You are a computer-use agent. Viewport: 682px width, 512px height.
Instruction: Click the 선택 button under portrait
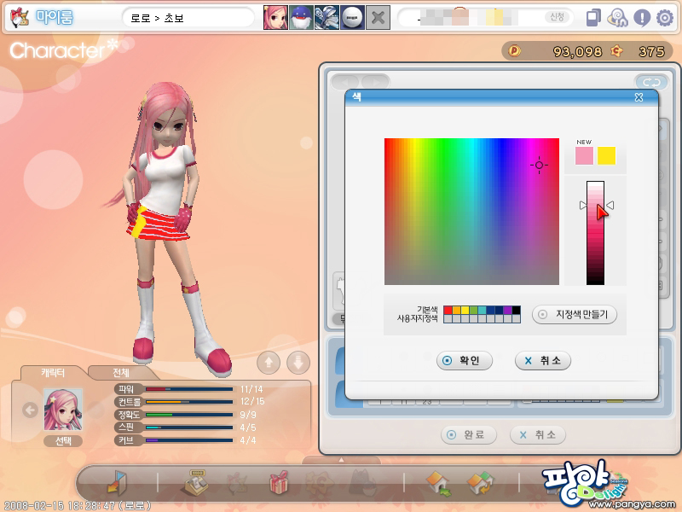click(63, 441)
